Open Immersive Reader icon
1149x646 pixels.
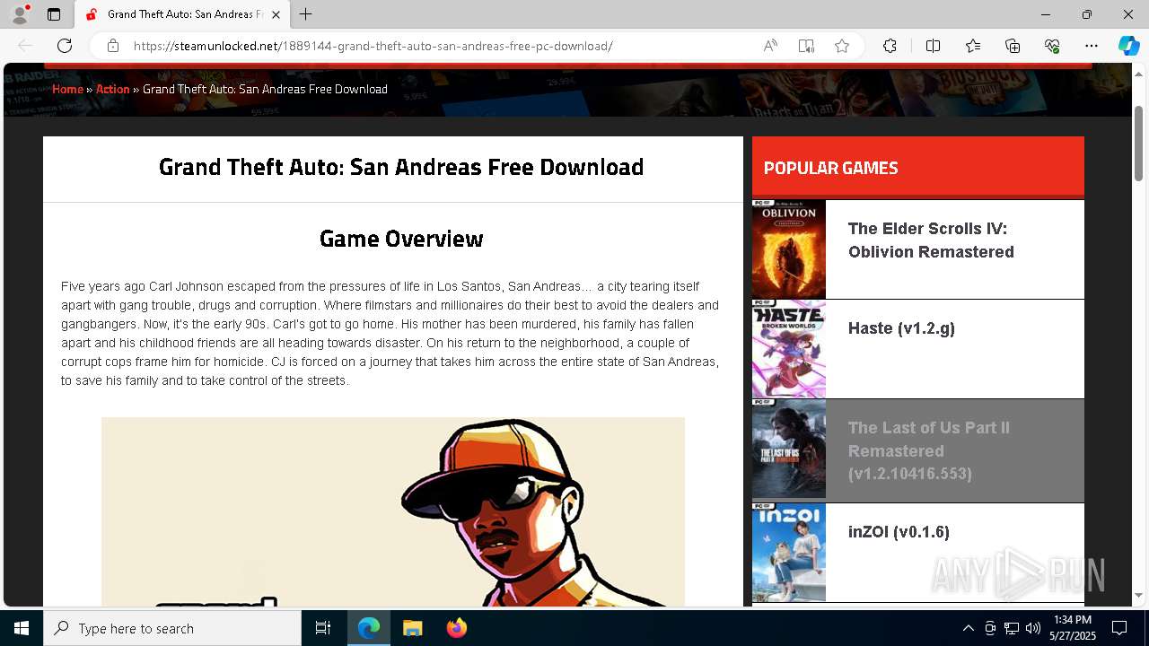point(806,46)
